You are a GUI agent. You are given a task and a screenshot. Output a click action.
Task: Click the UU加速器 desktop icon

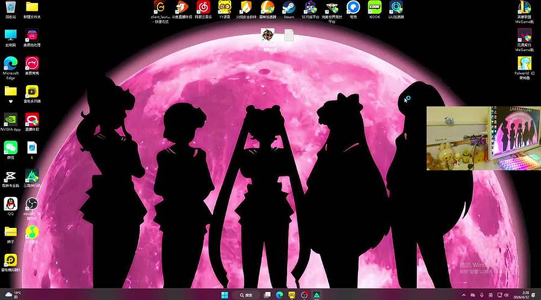(396, 8)
